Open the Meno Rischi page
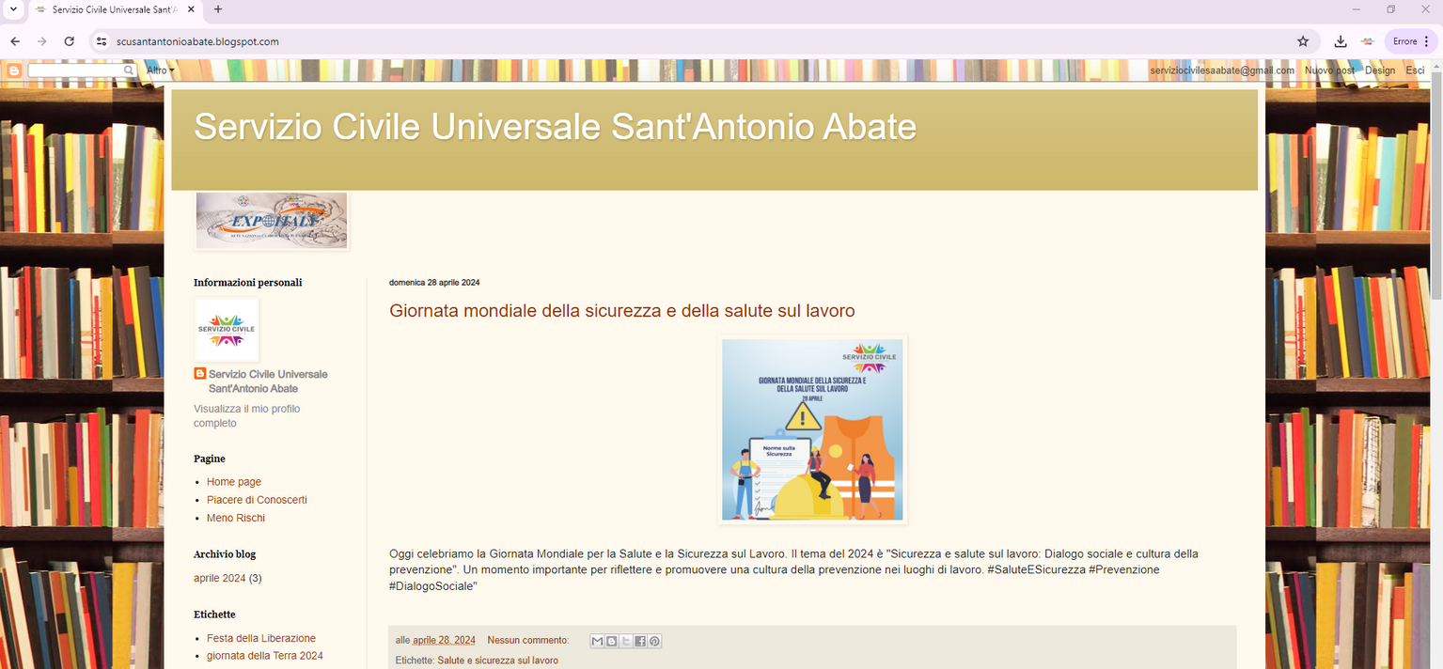 coord(236,518)
